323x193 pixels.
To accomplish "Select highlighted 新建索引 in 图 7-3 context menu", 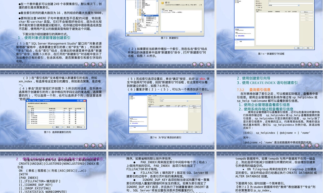I will (x=151, y=15).
